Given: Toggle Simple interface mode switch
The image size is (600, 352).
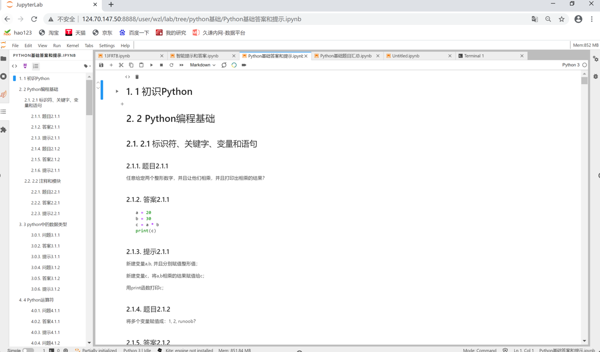Looking at the screenshot, I should tap(28, 350).
